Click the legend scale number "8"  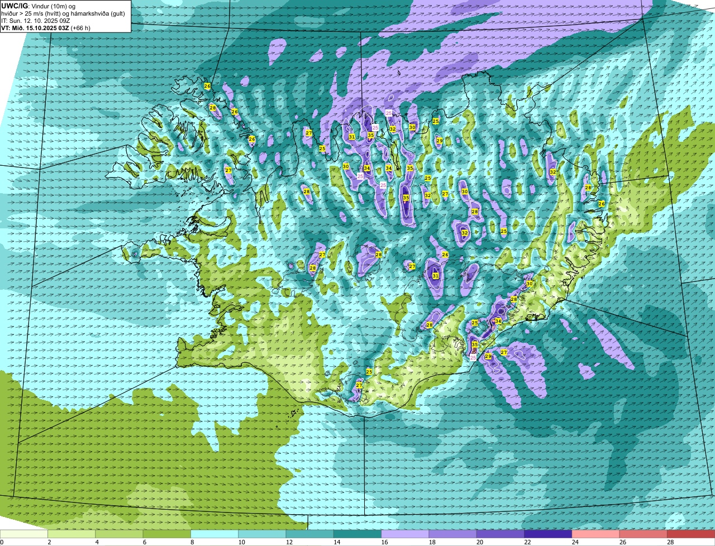tap(191, 542)
